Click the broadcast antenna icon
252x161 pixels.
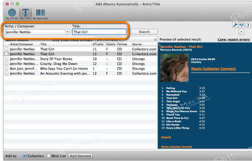[x=241, y=25]
